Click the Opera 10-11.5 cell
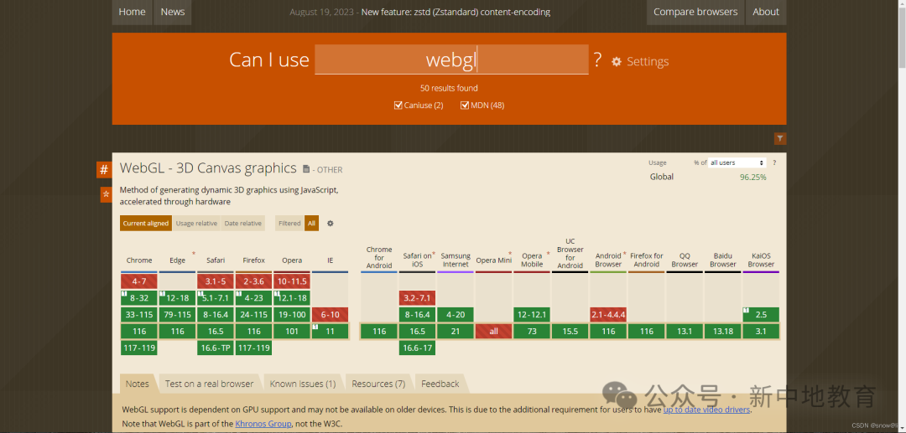This screenshot has height=433, width=906. pyautogui.click(x=292, y=281)
